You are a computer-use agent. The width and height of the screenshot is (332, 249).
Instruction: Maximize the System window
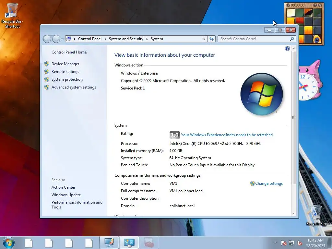click(280, 30)
